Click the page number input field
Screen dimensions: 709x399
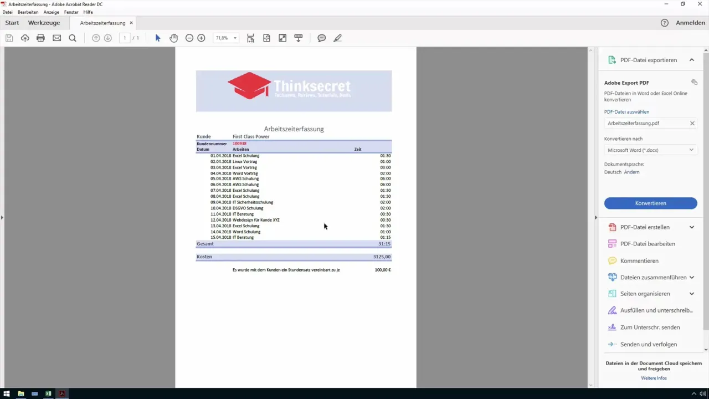[x=125, y=38]
